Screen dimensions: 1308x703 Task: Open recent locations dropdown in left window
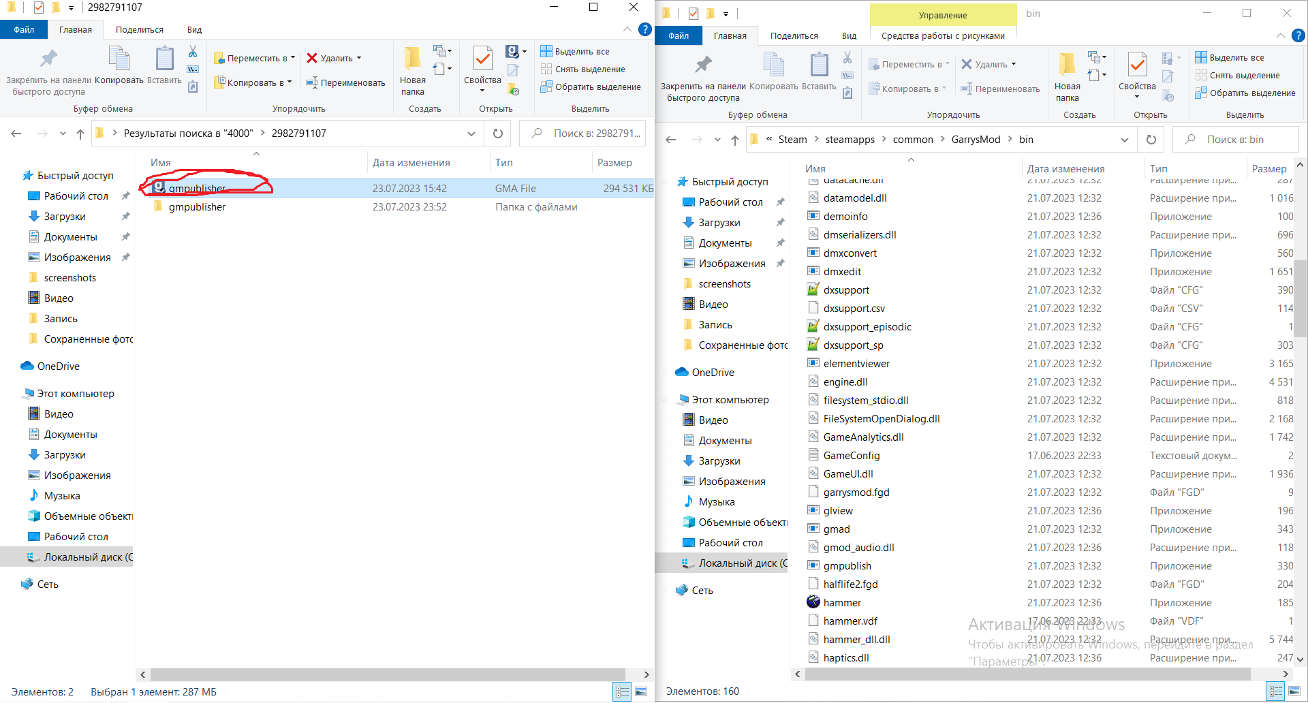63,134
